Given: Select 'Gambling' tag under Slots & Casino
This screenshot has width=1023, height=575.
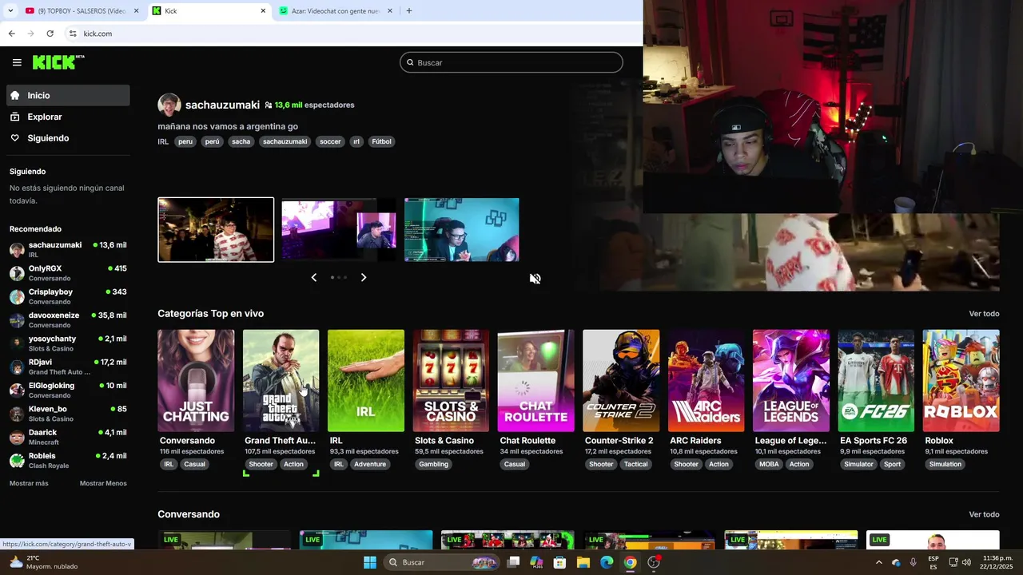Looking at the screenshot, I should click(x=434, y=464).
